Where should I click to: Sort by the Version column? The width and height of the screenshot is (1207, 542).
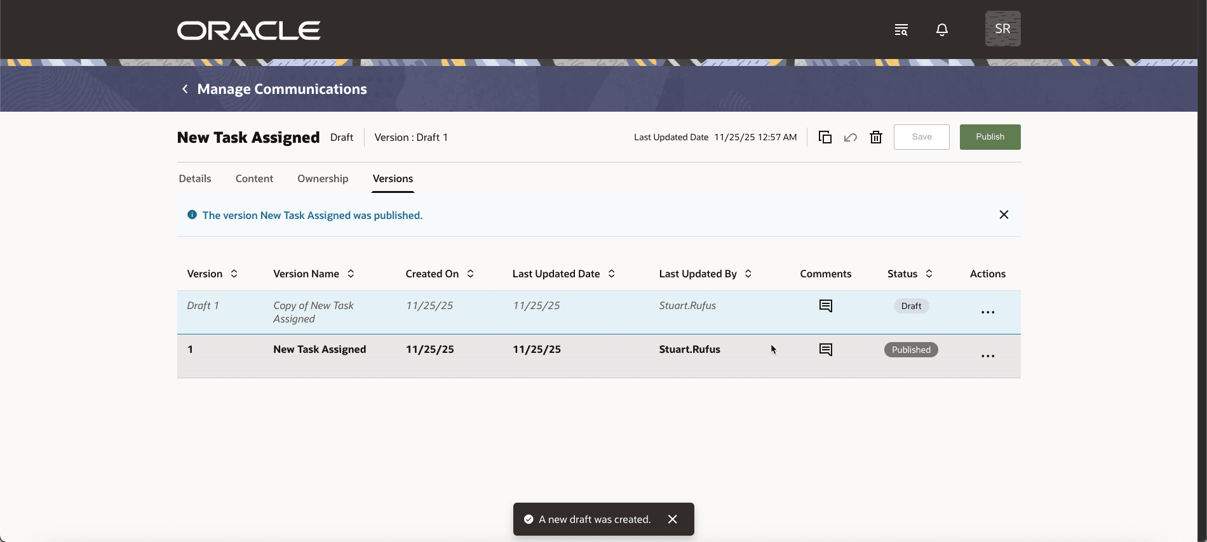[234, 274]
